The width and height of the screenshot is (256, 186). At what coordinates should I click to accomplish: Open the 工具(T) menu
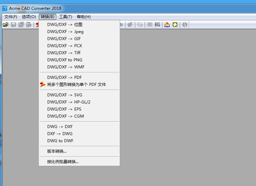click(65, 17)
